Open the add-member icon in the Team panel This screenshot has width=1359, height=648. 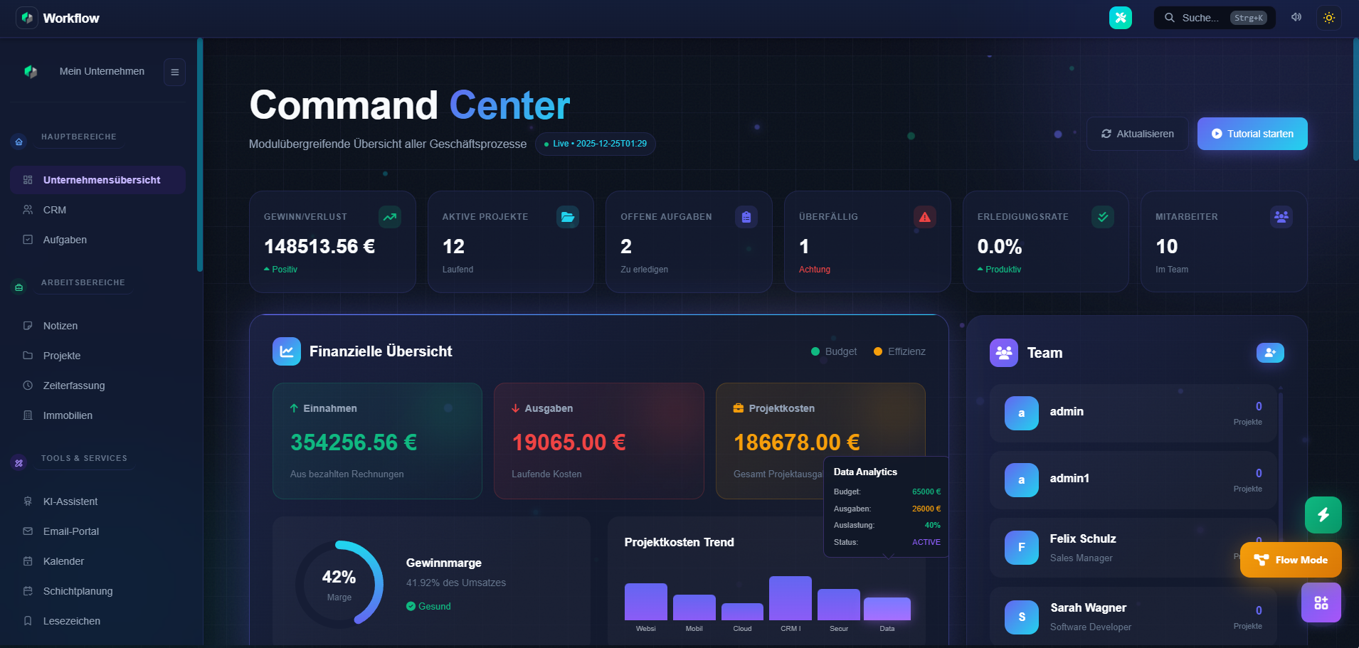pos(1270,352)
